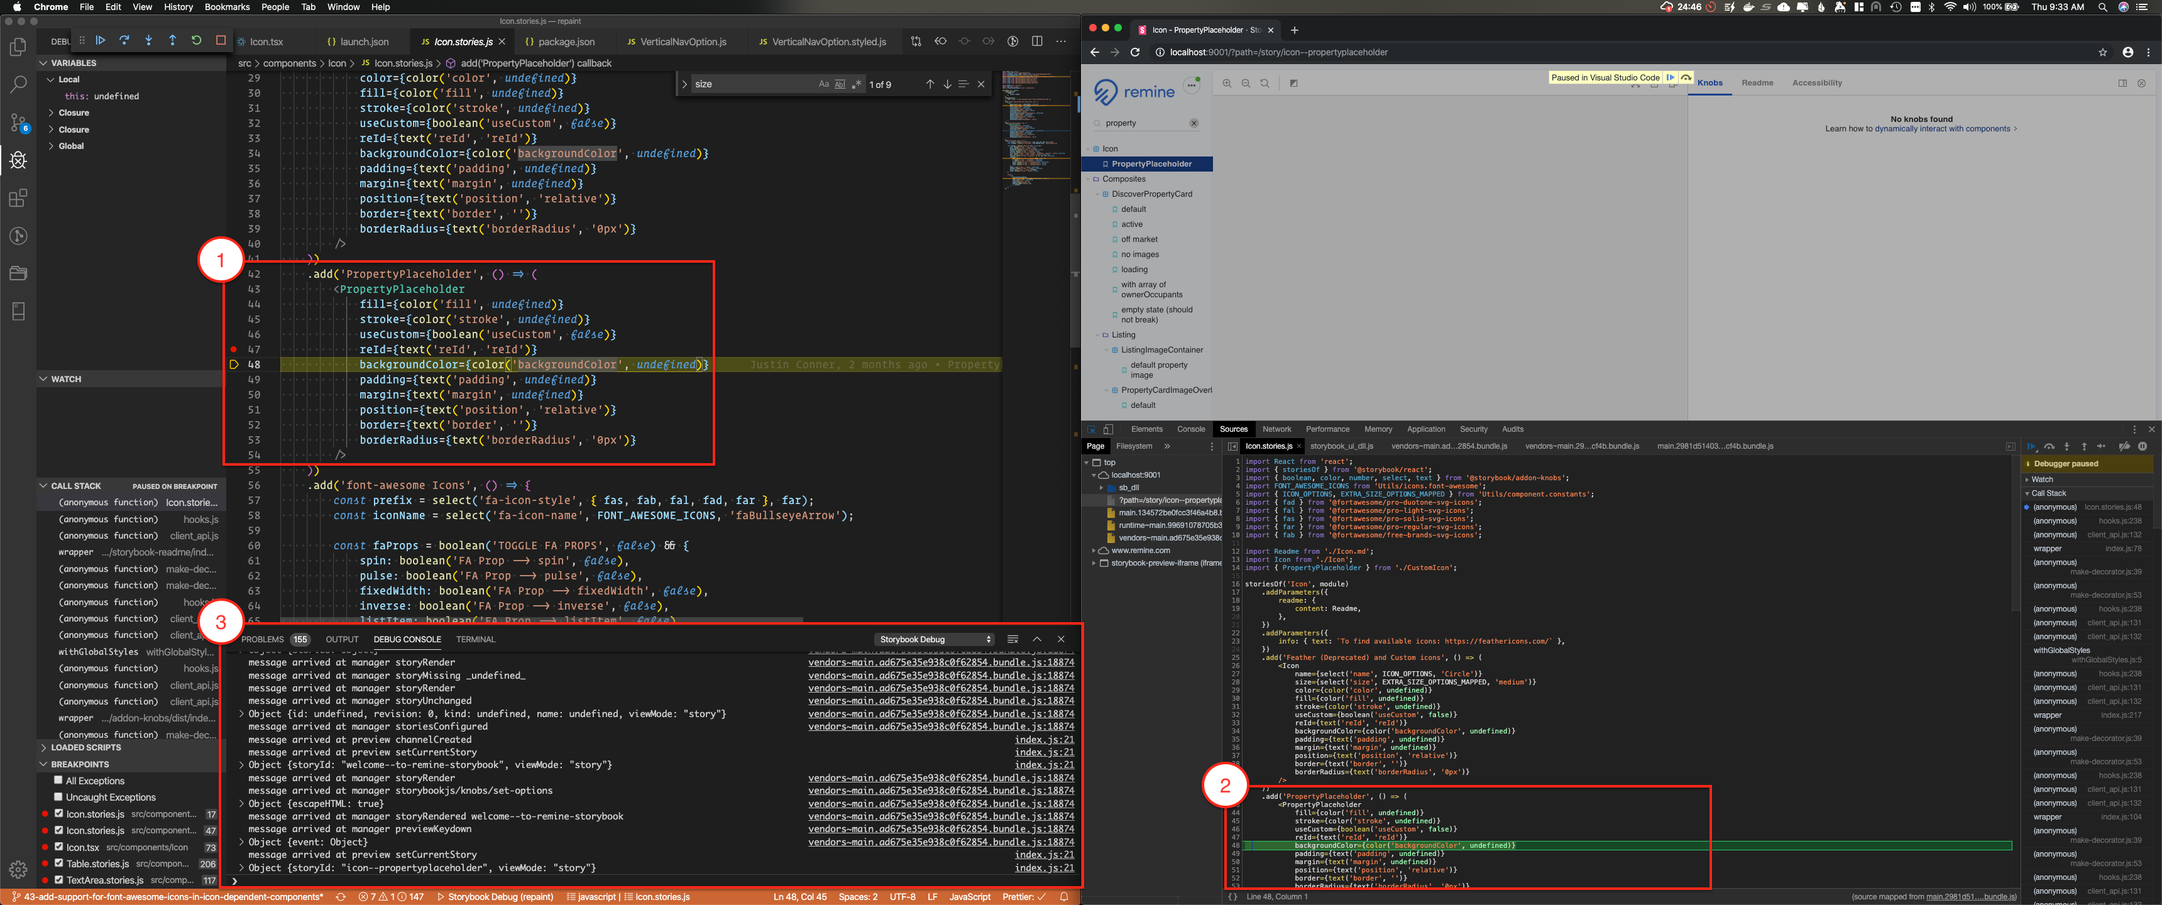Open the Bookmarks menu in macOS menu bar
The width and height of the screenshot is (2162, 905).
(x=228, y=7)
